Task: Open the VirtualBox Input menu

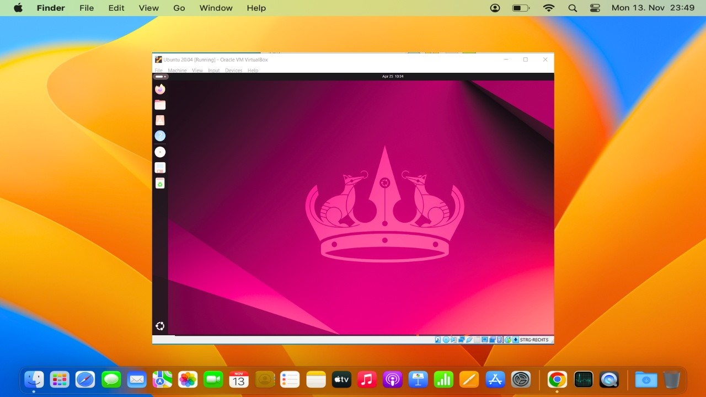Action: pos(213,71)
